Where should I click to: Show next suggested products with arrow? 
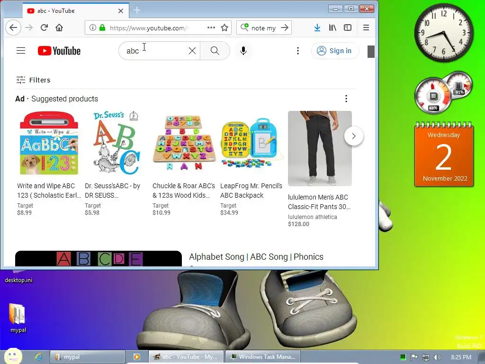(353, 136)
